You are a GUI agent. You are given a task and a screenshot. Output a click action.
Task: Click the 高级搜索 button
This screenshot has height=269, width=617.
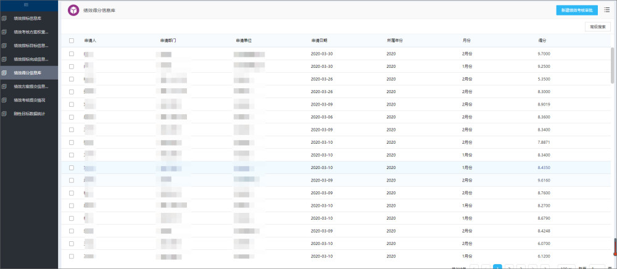[598, 27]
